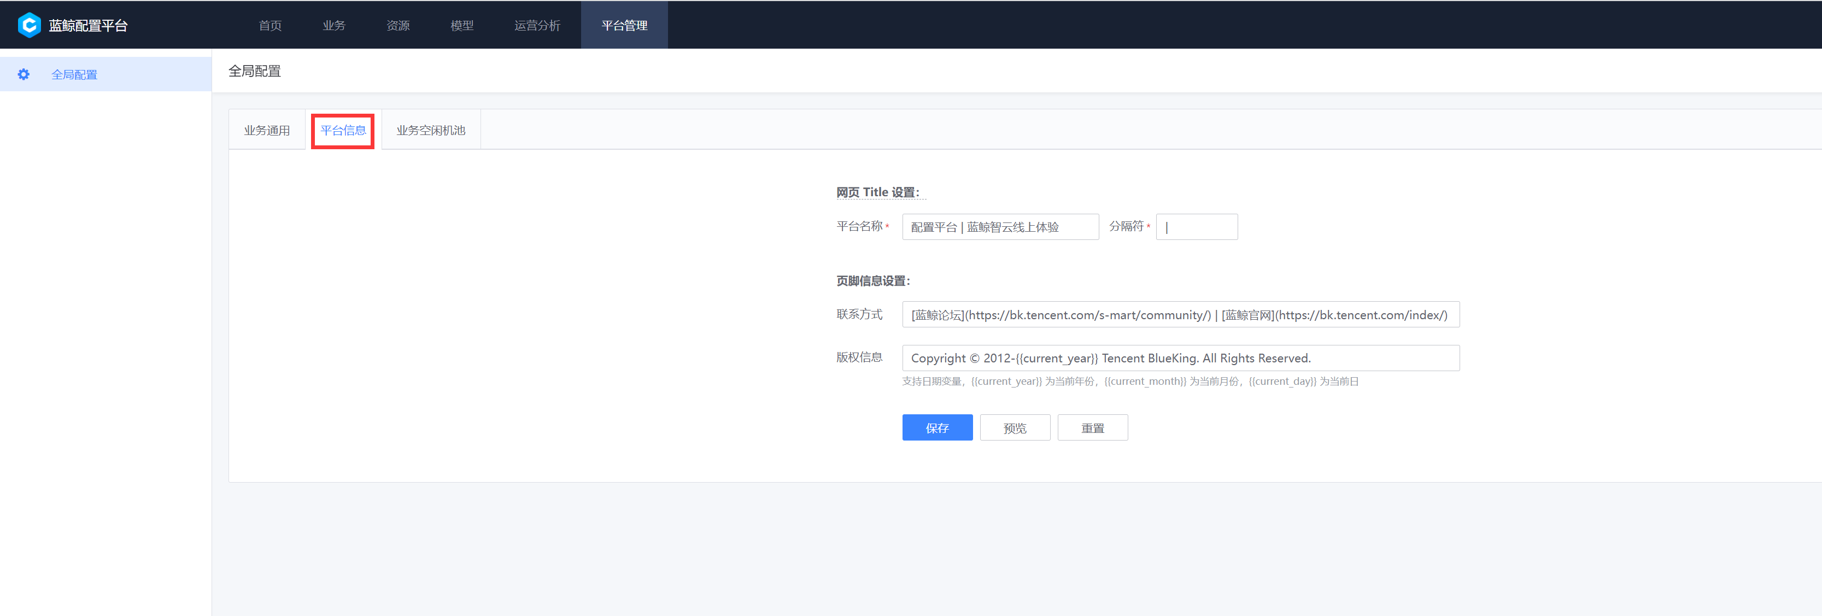This screenshot has width=1822, height=616.
Task: Click the gear icon beside 全局配置
Action: coord(24,74)
